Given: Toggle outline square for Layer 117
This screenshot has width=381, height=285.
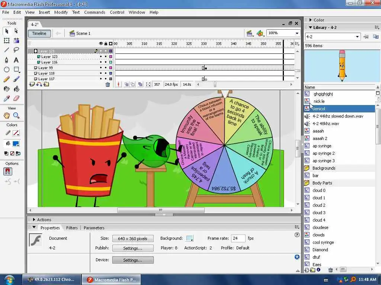Looking at the screenshot, I should click(x=111, y=79).
